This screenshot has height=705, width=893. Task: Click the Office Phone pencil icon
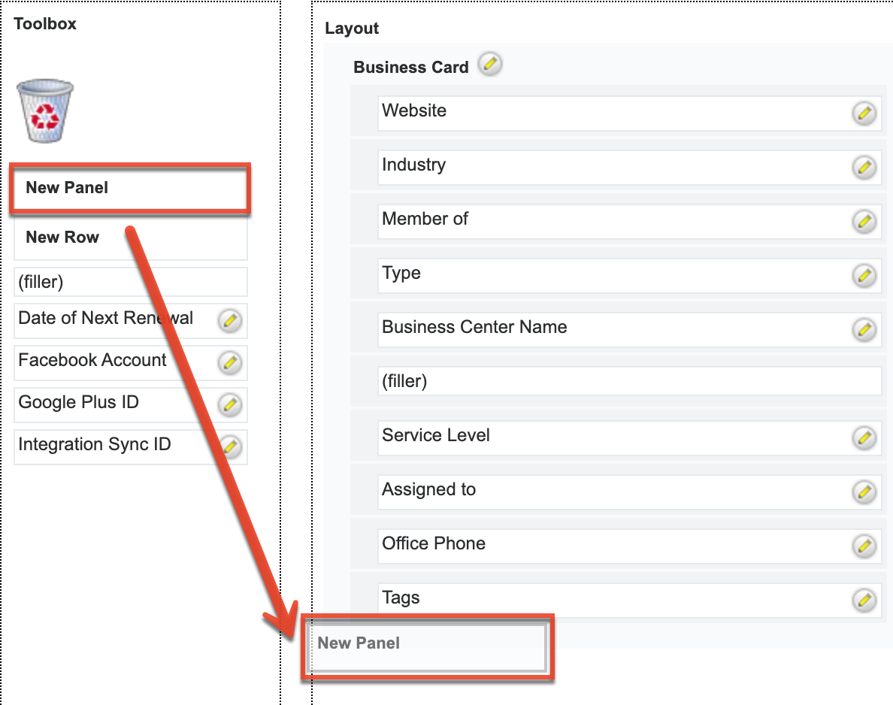coord(864,546)
